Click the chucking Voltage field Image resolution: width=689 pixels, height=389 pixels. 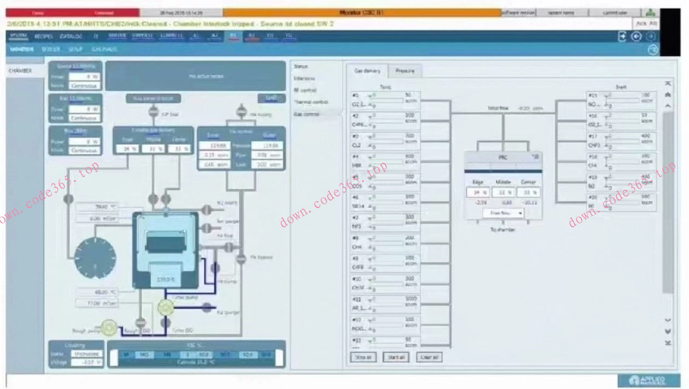click(86, 362)
